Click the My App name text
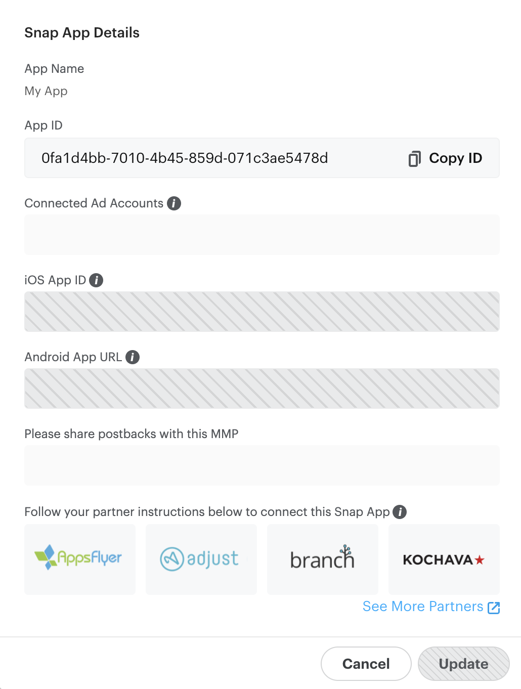 point(46,91)
